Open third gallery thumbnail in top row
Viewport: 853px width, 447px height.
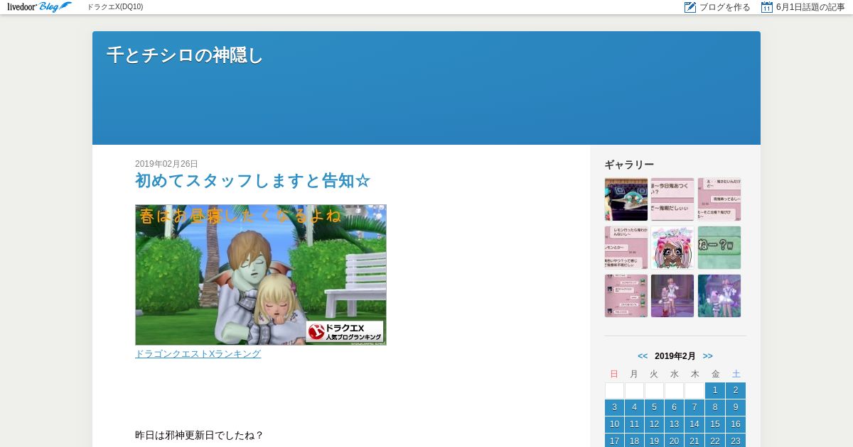[719, 199]
